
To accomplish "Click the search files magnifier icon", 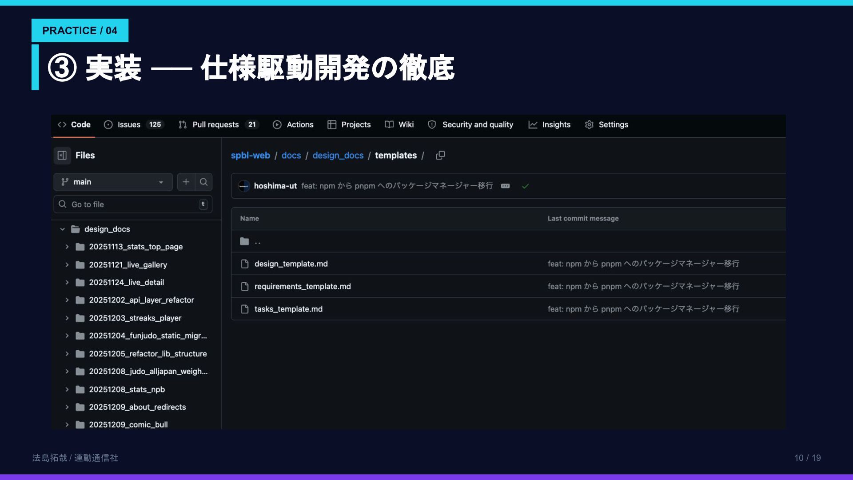I will (203, 182).
